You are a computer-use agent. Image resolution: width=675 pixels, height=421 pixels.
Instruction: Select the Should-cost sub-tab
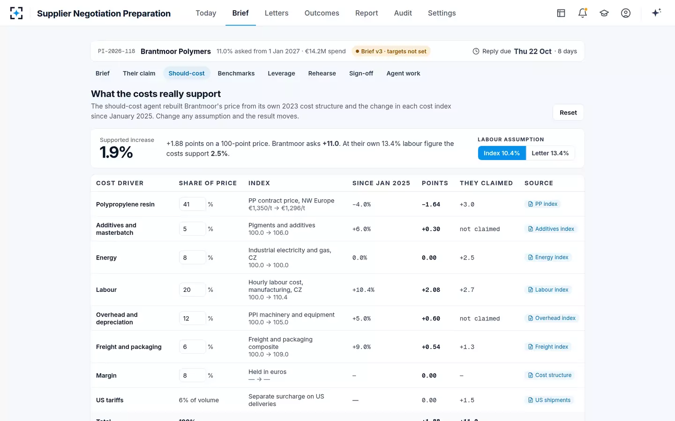tap(187, 73)
